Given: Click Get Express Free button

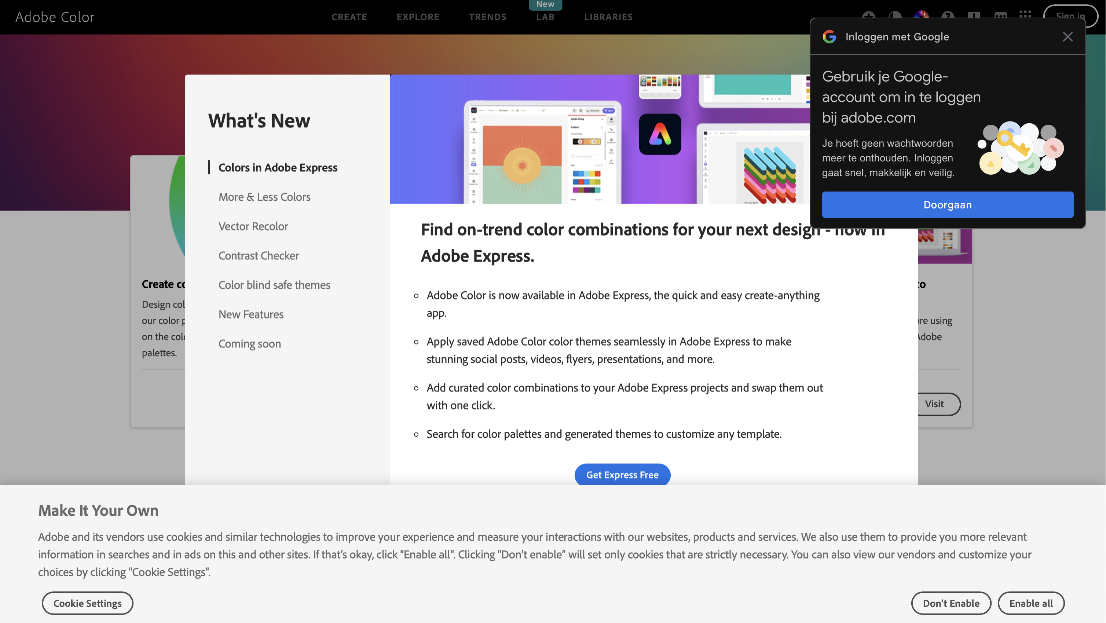Looking at the screenshot, I should (x=622, y=474).
